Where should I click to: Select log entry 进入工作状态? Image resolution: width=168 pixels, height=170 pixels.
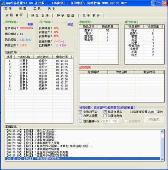coord(83,131)
